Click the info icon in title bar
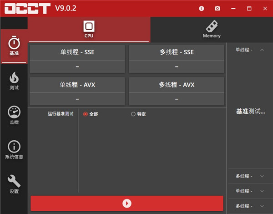Image resolution: width=273 pixels, height=214 pixels. [202, 9]
